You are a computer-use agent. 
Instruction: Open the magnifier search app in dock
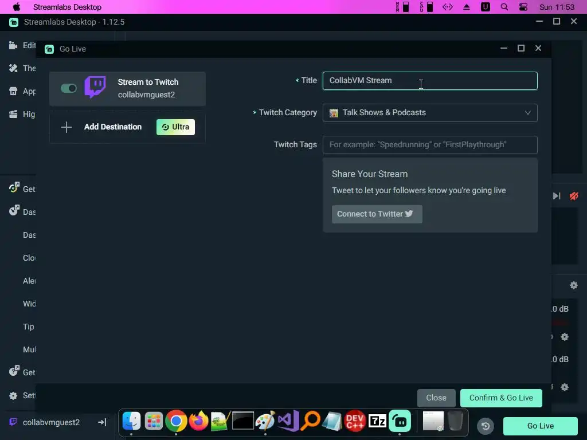[x=310, y=421]
